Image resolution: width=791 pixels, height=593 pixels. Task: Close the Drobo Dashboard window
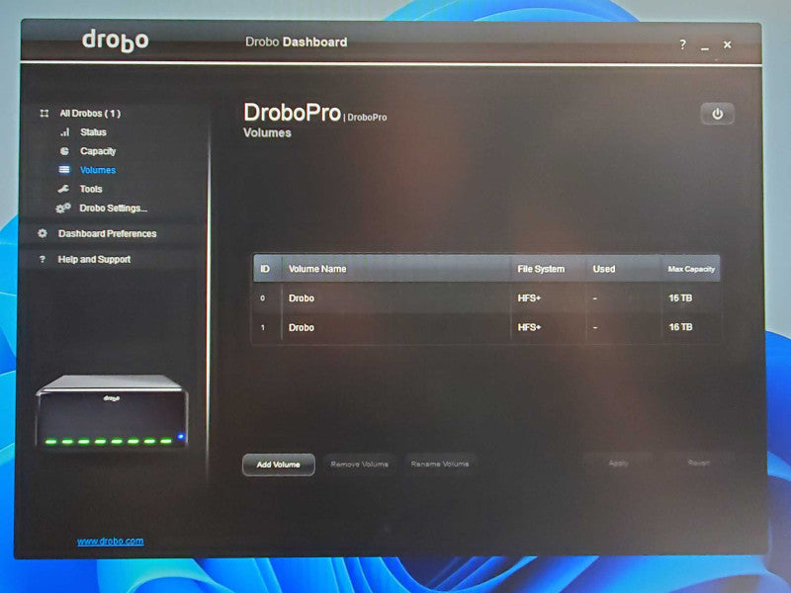(727, 44)
